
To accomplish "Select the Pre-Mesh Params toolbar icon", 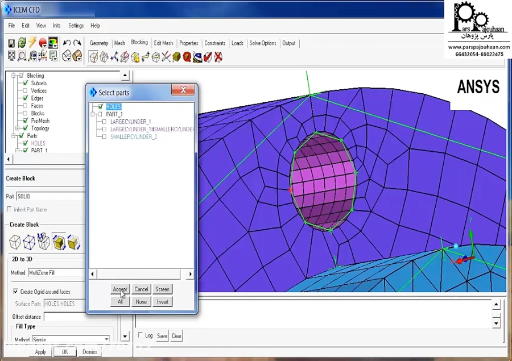I will tap(177, 57).
